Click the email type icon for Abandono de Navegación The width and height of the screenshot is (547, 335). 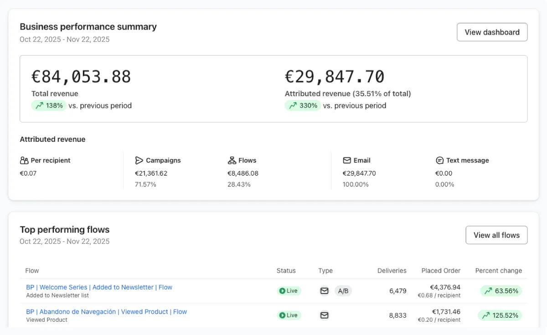click(325, 315)
